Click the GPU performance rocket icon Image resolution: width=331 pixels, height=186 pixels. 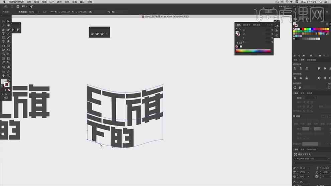click(31, 7)
